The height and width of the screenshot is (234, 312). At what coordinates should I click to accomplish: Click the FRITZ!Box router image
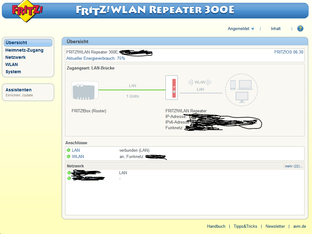tap(85, 90)
